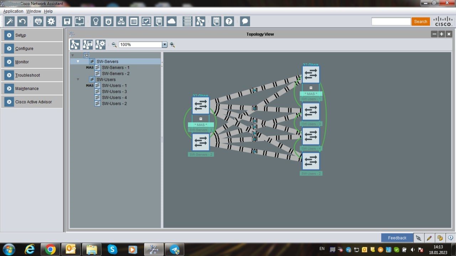Click the Refresh (curved arrow) toolbar icon
456x256 pixels.
click(22, 21)
